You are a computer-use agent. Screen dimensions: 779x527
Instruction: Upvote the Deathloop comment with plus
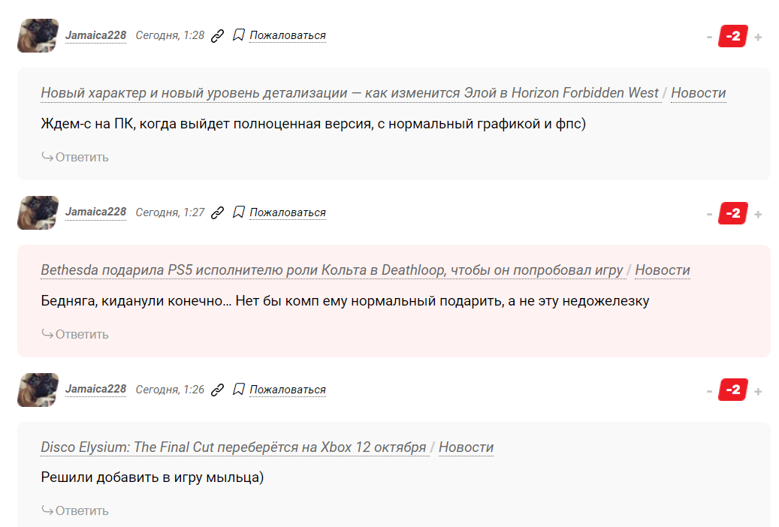click(x=758, y=215)
